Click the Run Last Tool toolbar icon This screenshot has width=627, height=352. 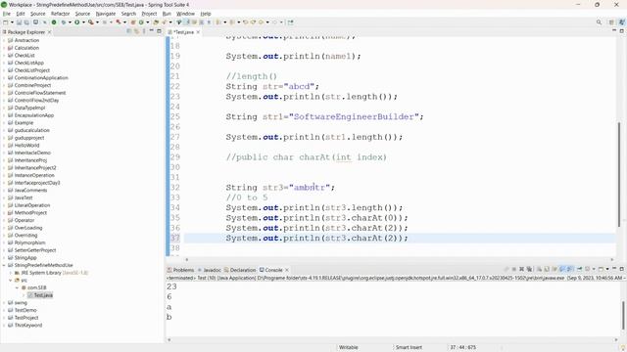pyautogui.click(x=91, y=22)
